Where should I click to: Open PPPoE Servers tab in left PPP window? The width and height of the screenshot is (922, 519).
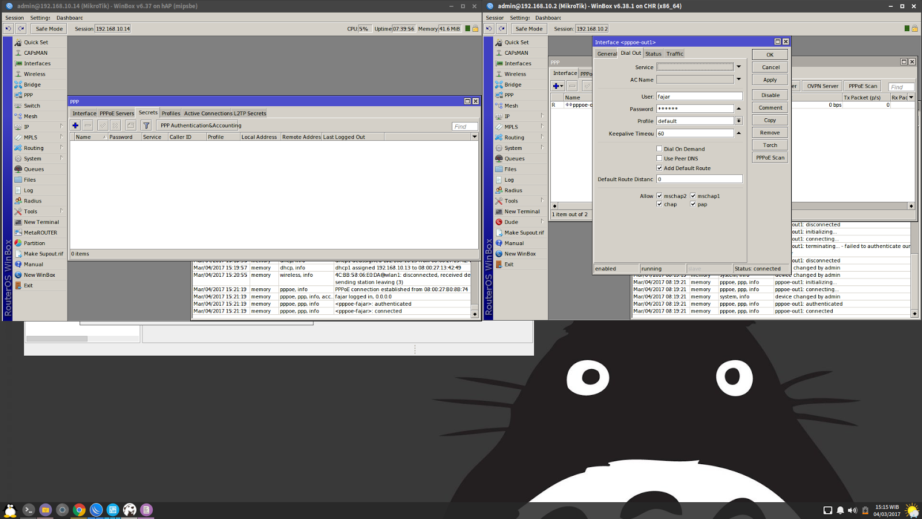point(117,114)
